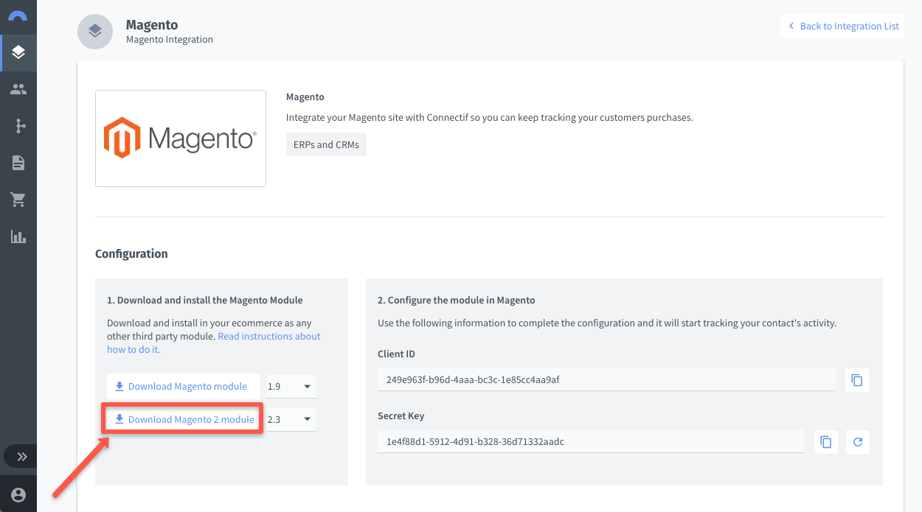922x512 pixels.
Task: Click the '2. Configure the module in Magento' heading
Action: (x=456, y=300)
